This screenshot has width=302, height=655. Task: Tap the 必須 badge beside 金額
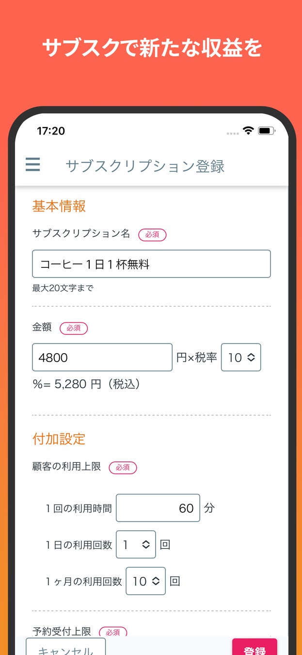74,328
